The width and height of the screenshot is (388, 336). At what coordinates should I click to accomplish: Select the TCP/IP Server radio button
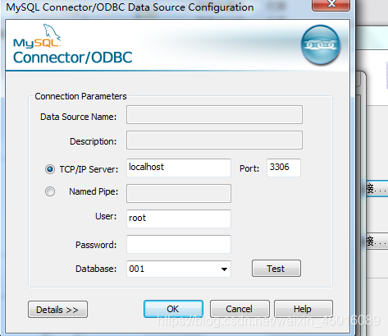50,169
